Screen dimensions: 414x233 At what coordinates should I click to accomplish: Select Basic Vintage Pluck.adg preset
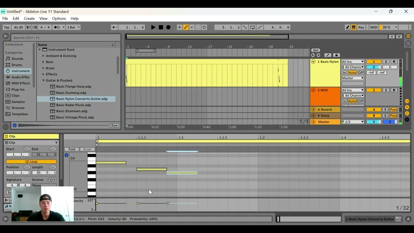point(75,117)
